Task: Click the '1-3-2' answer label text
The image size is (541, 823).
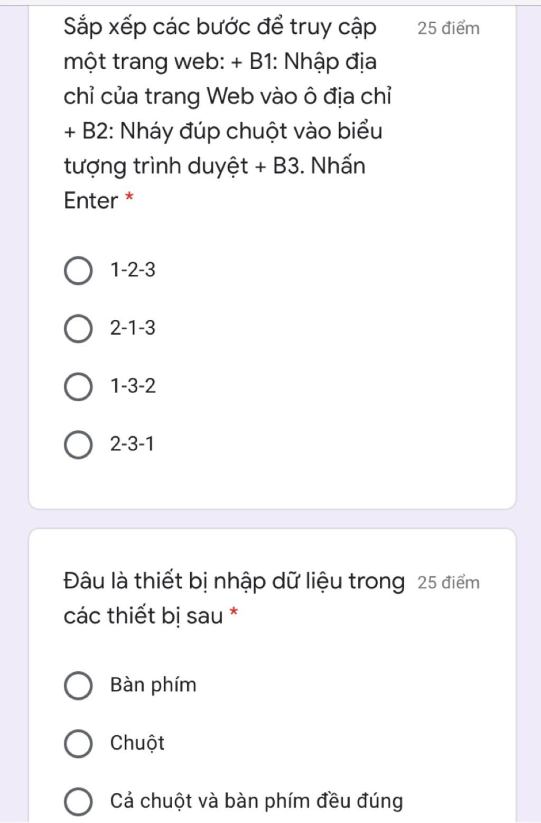Action: tap(133, 386)
